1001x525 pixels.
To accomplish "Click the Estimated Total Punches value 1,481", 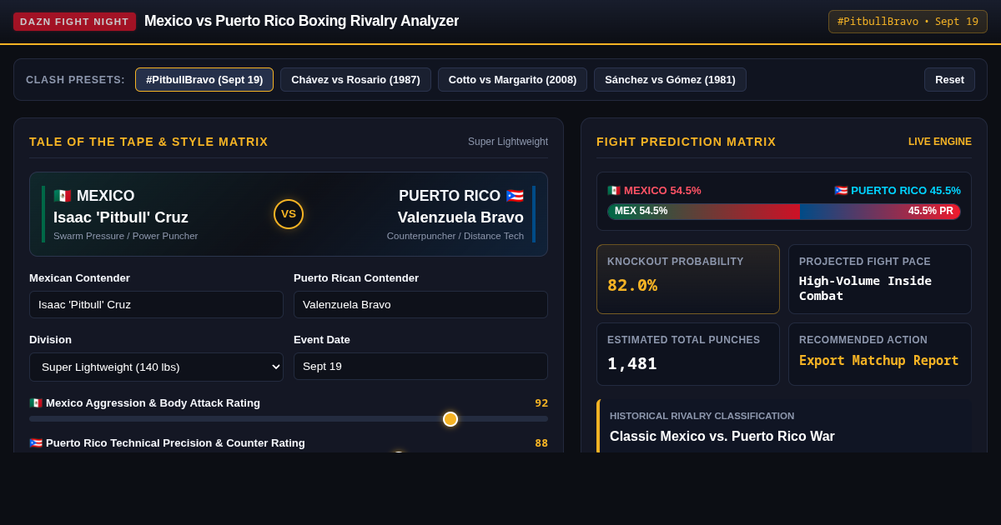I will click(x=632, y=364).
